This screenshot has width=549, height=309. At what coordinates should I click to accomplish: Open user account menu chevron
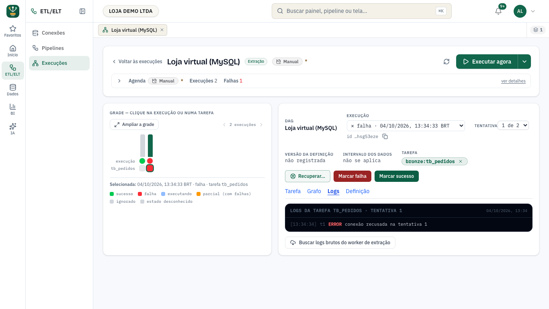tap(533, 11)
